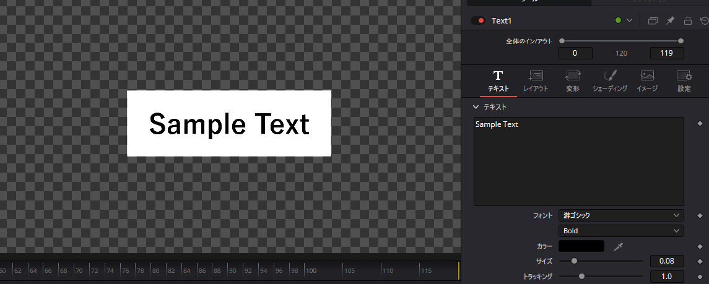Click the トラッキング value field 1.0

point(667,277)
